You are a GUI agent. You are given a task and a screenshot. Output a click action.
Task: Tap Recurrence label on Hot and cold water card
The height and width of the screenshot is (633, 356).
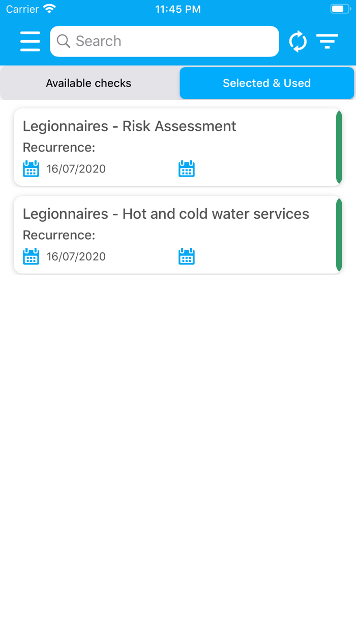click(x=59, y=235)
